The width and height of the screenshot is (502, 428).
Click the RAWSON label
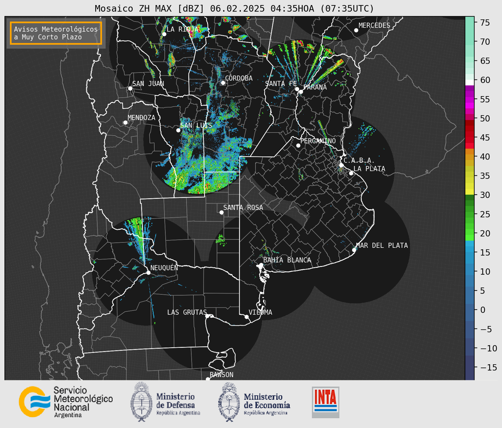(x=222, y=375)
